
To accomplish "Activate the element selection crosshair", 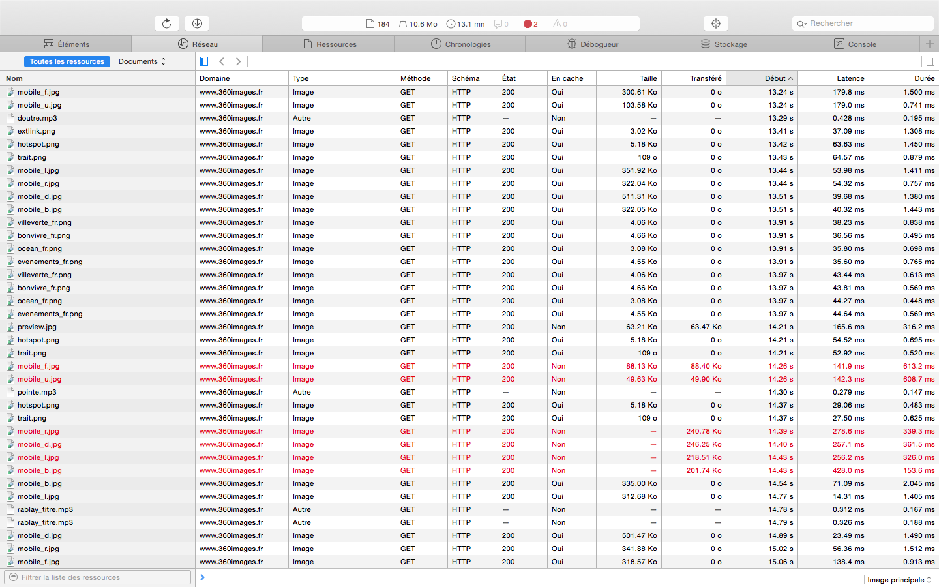I will [715, 23].
